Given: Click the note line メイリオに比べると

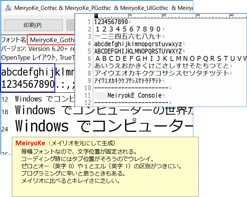Looking at the screenshot, I should pos(71,181).
